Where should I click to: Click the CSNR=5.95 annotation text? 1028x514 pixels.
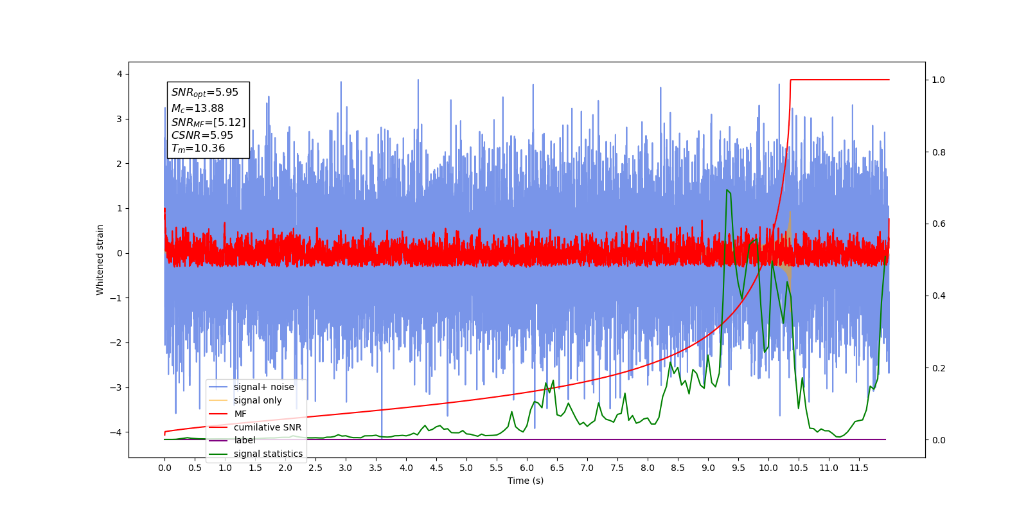202,135
